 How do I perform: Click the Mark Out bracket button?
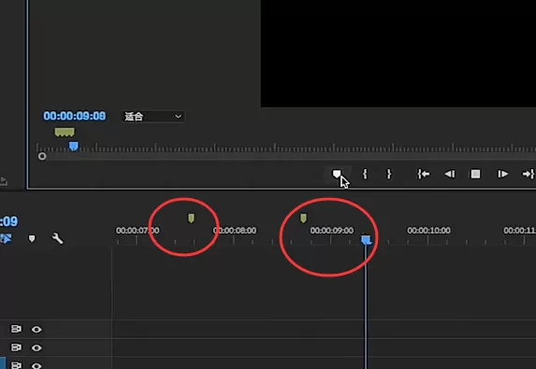[388, 174]
